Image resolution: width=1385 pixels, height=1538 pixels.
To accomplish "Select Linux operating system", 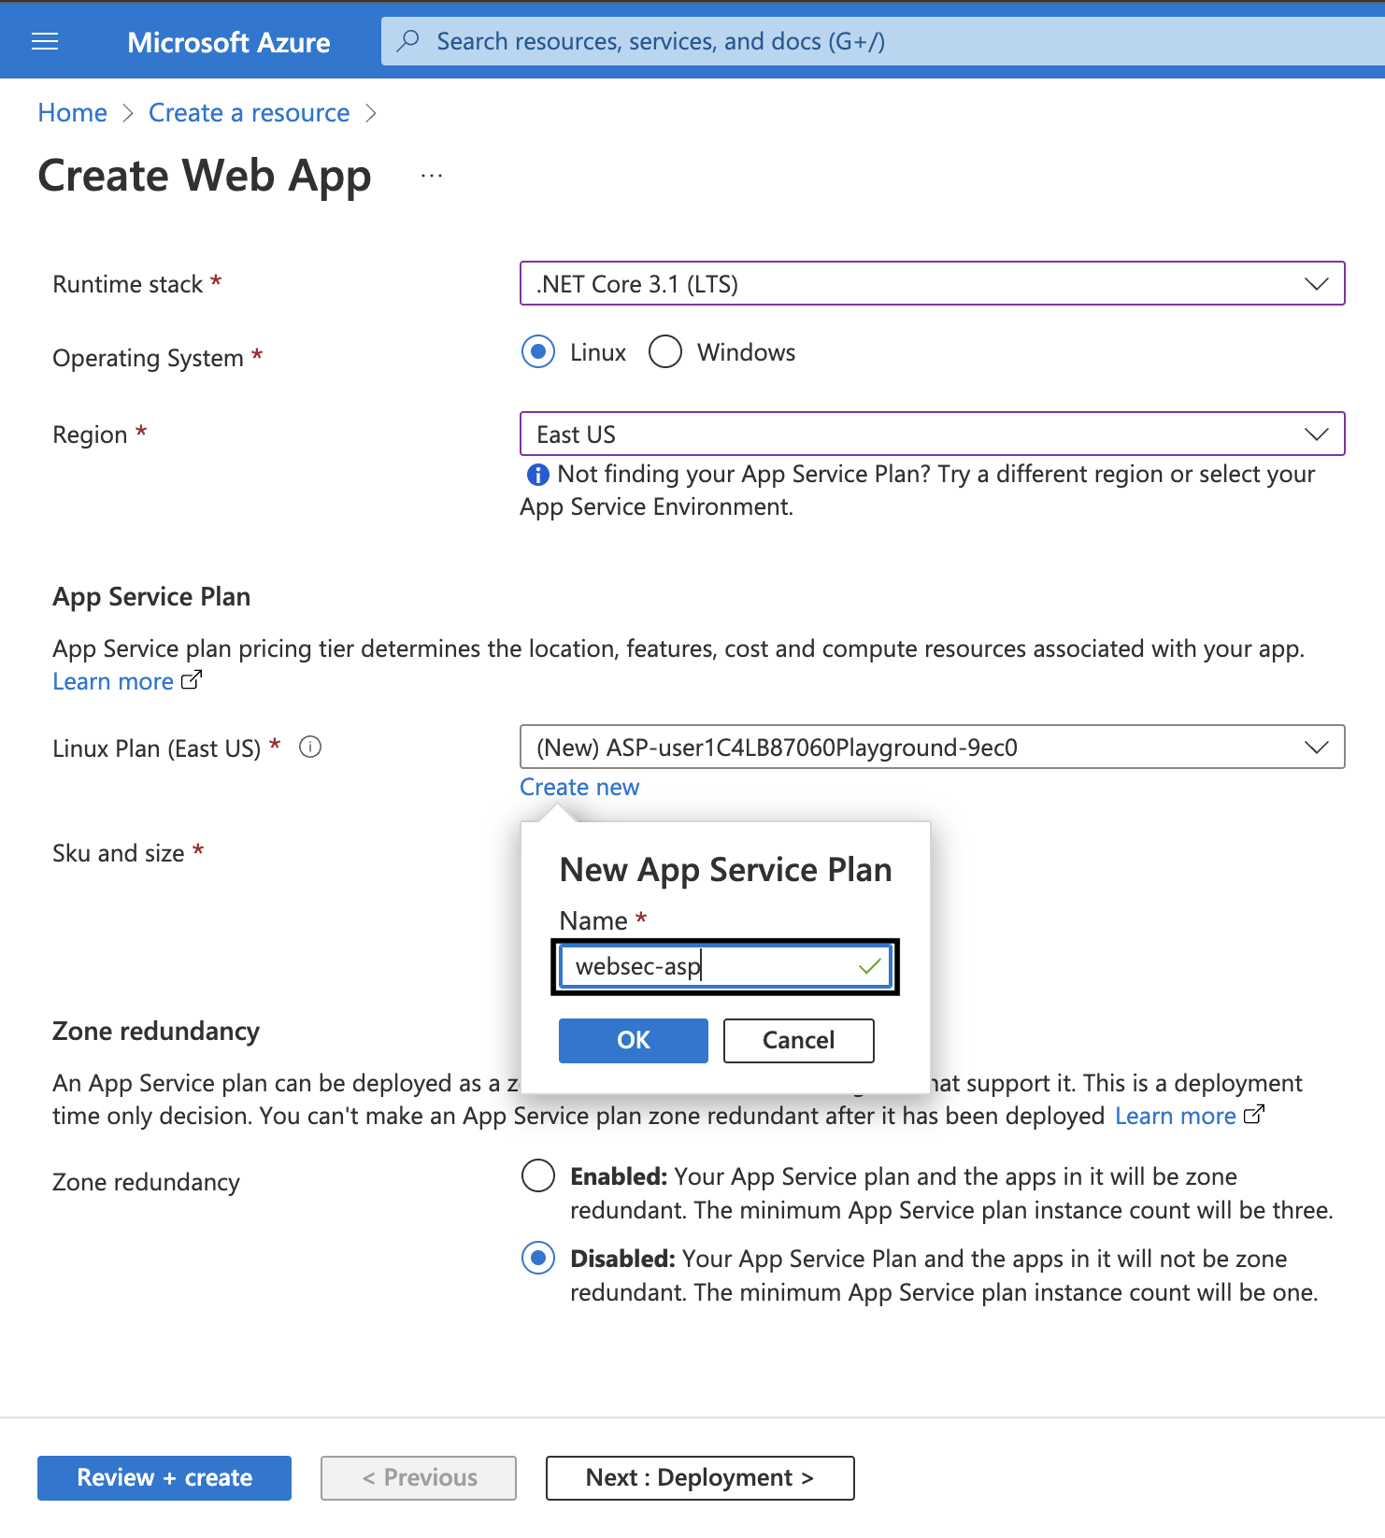I will coord(538,352).
